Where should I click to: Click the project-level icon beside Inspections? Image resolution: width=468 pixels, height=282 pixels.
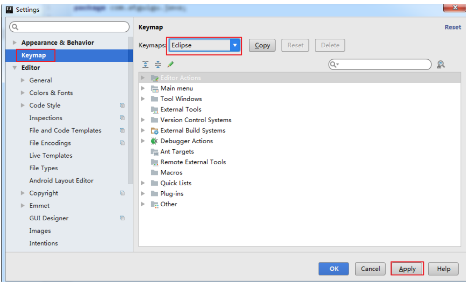[122, 118]
